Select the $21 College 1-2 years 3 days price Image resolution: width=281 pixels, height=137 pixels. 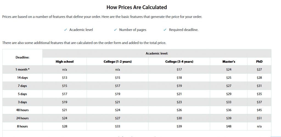point(117,102)
